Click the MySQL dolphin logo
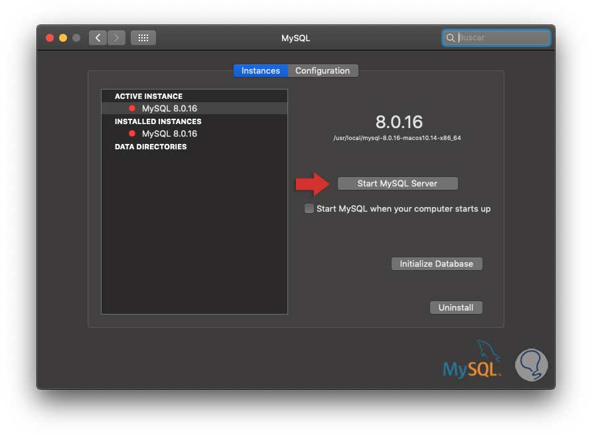The height and width of the screenshot is (438, 592). click(472, 359)
